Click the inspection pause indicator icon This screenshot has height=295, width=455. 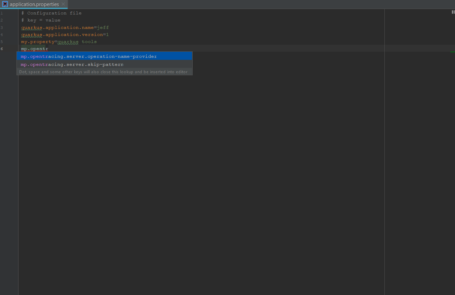tap(453, 12)
